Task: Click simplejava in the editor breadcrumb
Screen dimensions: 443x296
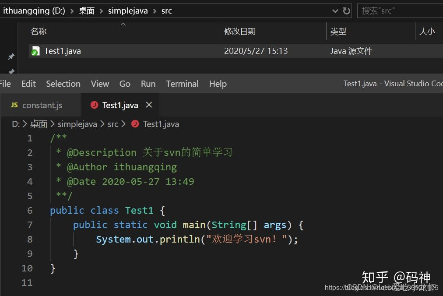Action: click(77, 124)
